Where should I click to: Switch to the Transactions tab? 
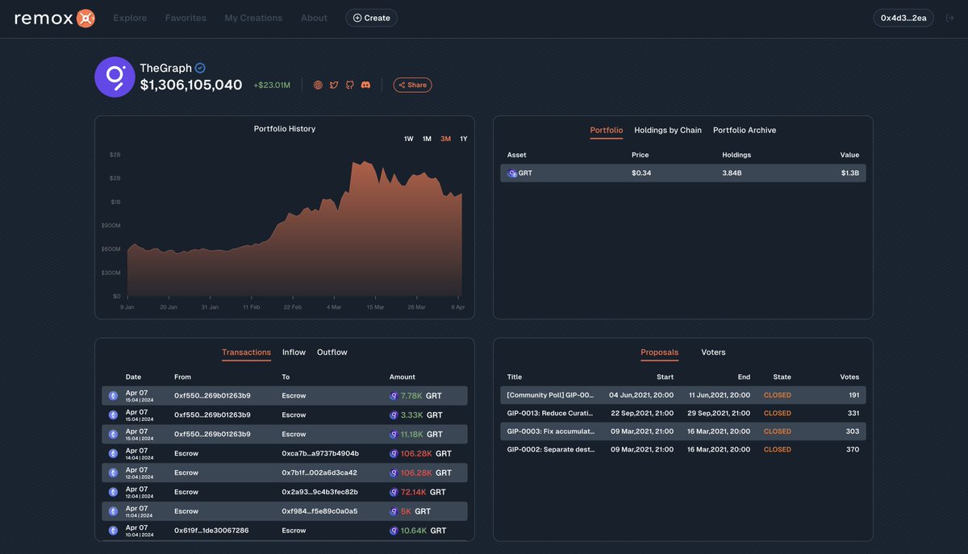246,352
